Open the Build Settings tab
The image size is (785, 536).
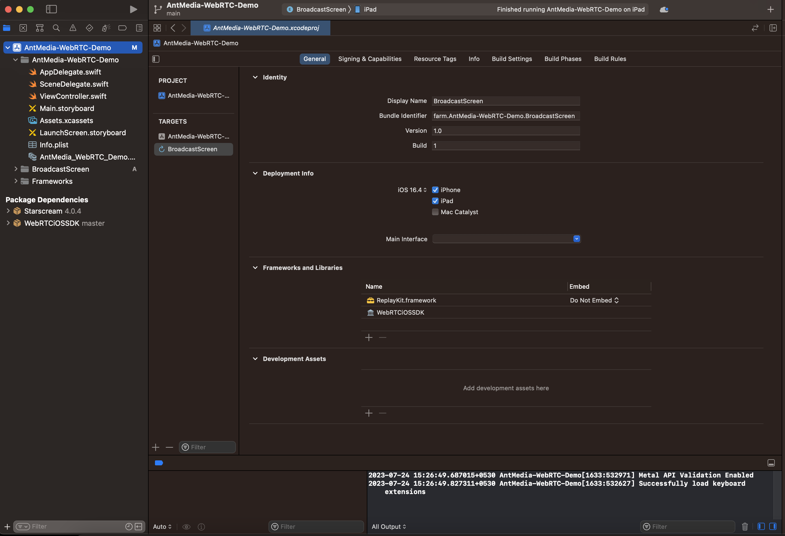[x=512, y=59]
